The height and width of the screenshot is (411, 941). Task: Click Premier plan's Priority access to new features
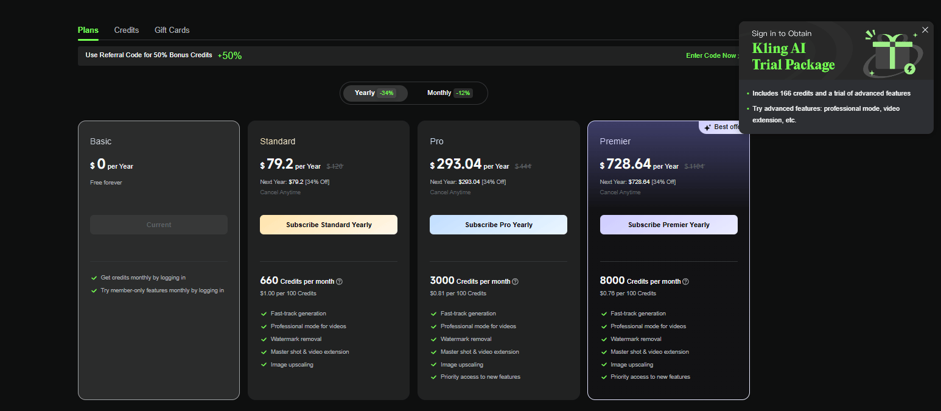tap(650, 377)
